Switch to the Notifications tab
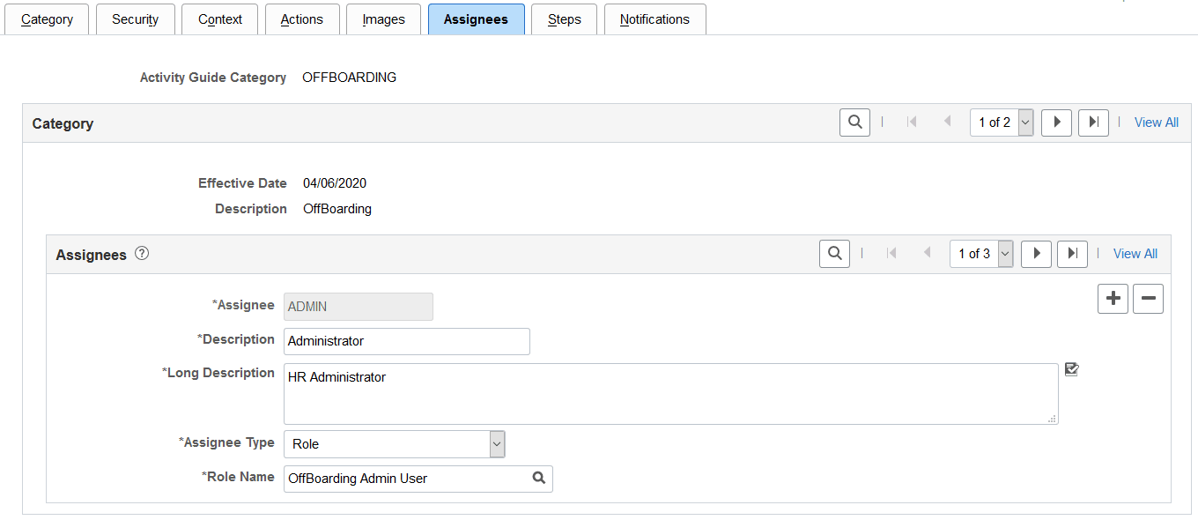The width and height of the screenshot is (1198, 520). coord(654,19)
